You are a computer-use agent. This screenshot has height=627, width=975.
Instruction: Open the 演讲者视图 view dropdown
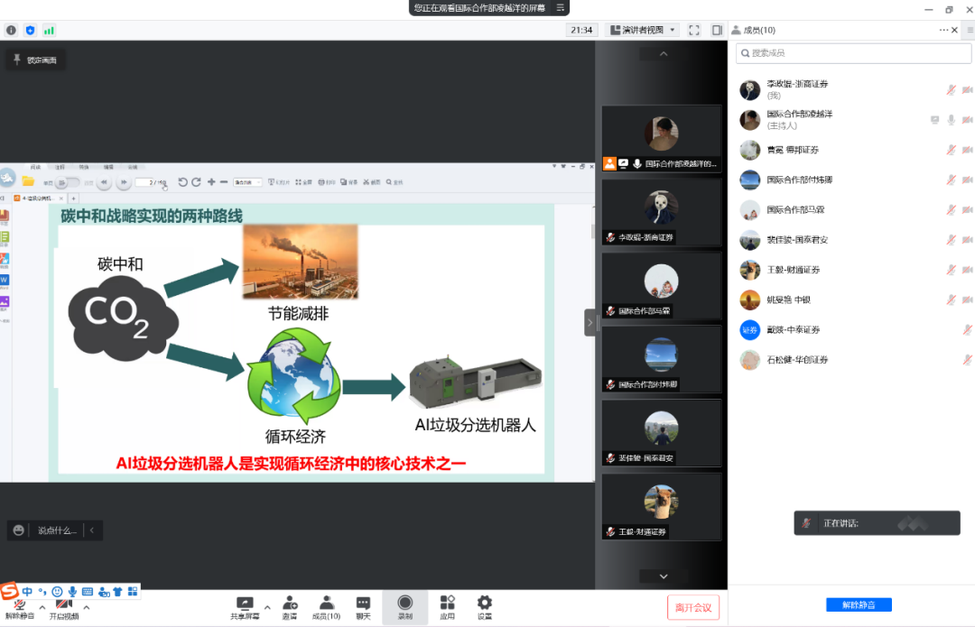(x=643, y=30)
